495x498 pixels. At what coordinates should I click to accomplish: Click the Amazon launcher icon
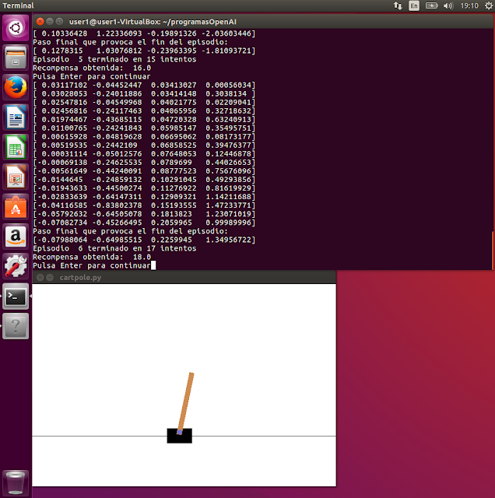pyautogui.click(x=16, y=237)
